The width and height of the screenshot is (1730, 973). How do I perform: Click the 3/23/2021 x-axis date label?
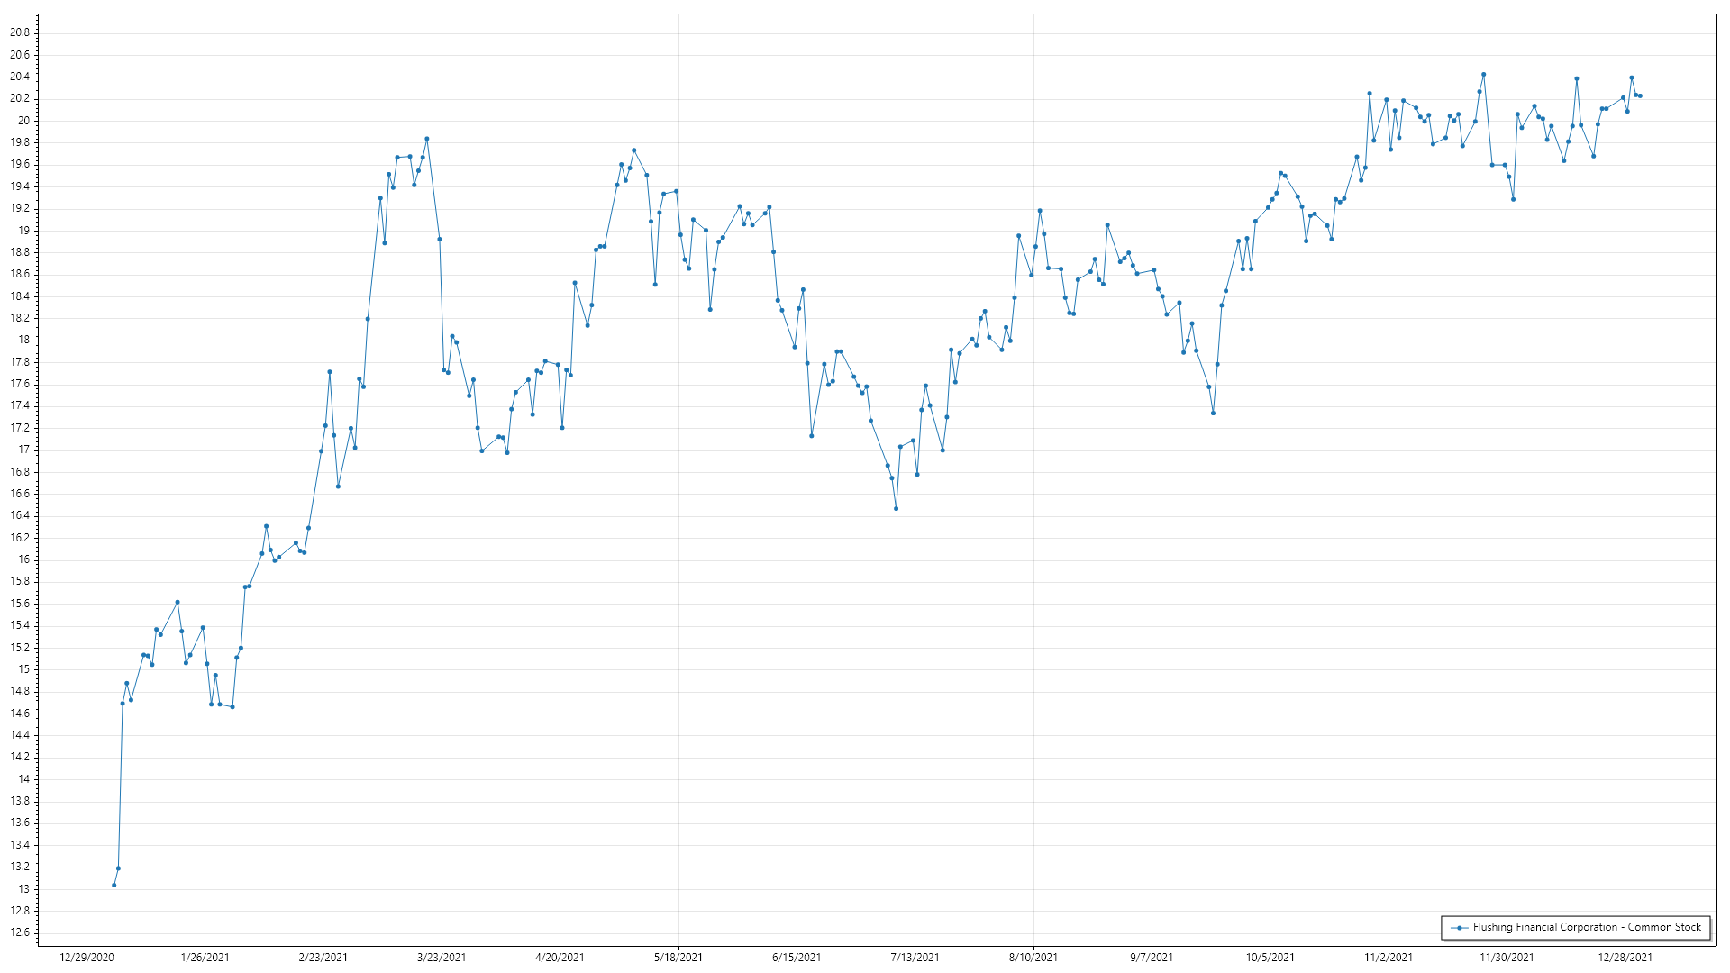pyautogui.click(x=442, y=958)
